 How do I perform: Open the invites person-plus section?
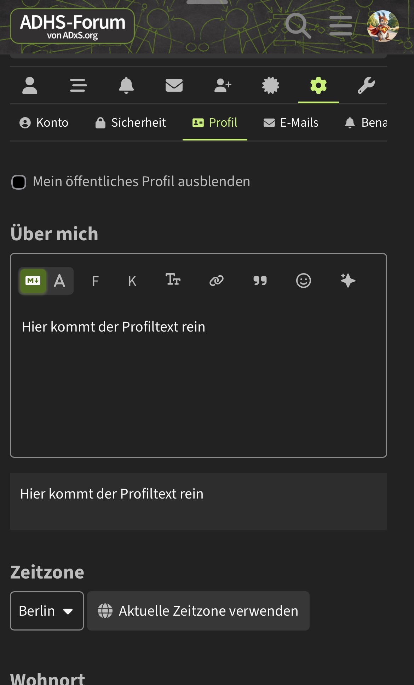(223, 85)
